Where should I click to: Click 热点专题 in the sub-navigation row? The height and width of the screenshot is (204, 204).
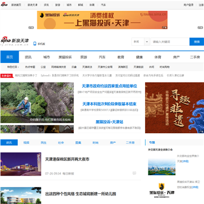coord(30,67)
